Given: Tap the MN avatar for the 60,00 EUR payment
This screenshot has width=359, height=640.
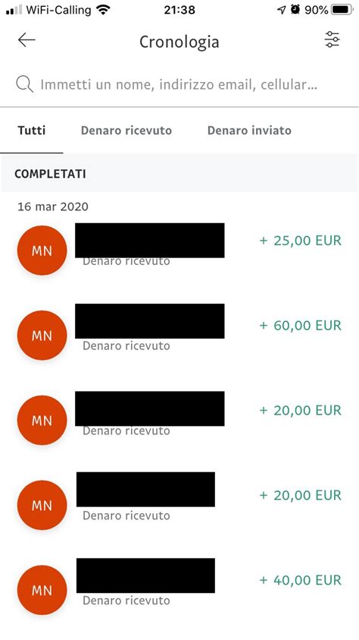Looking at the screenshot, I should click(x=42, y=335).
